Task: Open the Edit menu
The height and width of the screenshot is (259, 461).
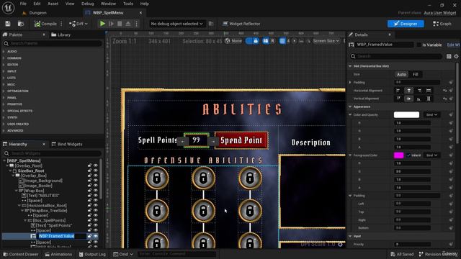Action: pos(37,4)
